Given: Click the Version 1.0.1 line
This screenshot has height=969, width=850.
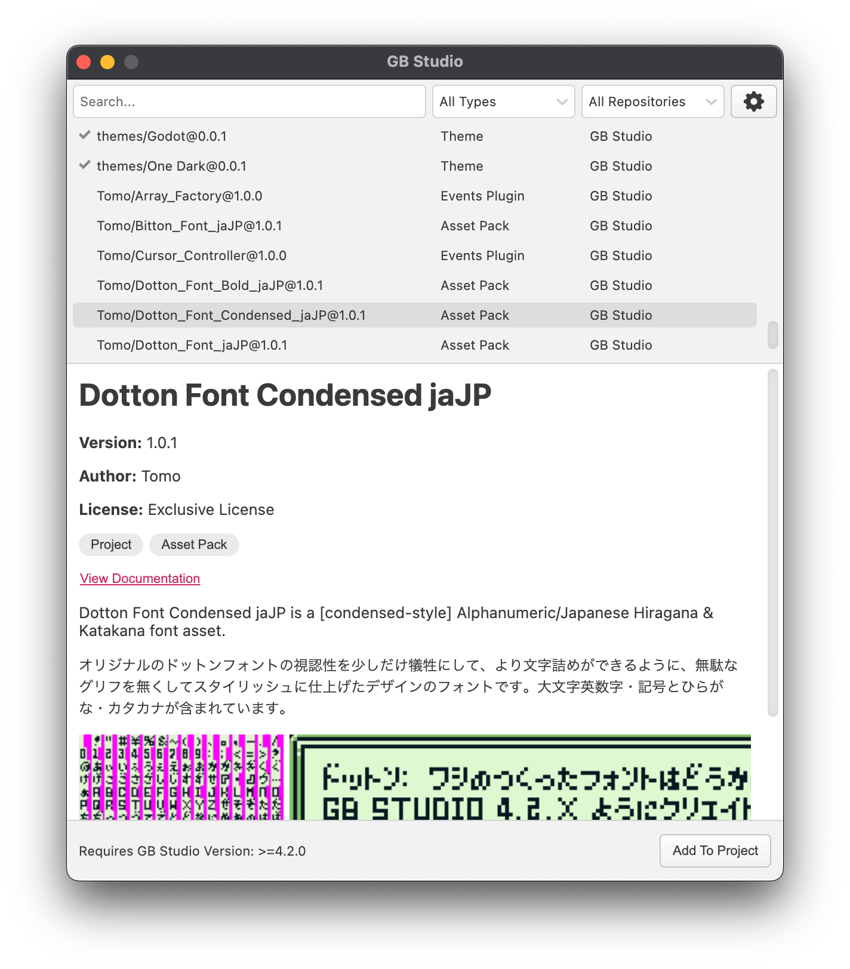Looking at the screenshot, I should [128, 443].
